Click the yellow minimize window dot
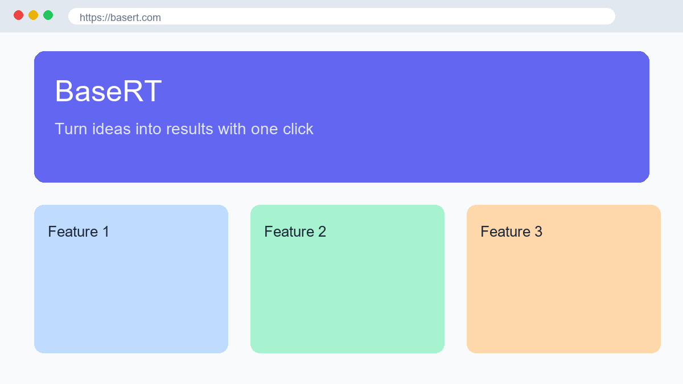The width and height of the screenshot is (683, 384). 33,15
